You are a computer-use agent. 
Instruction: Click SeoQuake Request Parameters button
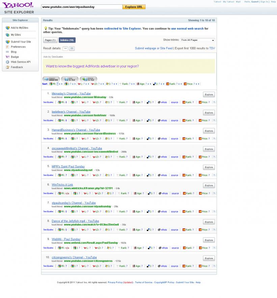point(51,79)
